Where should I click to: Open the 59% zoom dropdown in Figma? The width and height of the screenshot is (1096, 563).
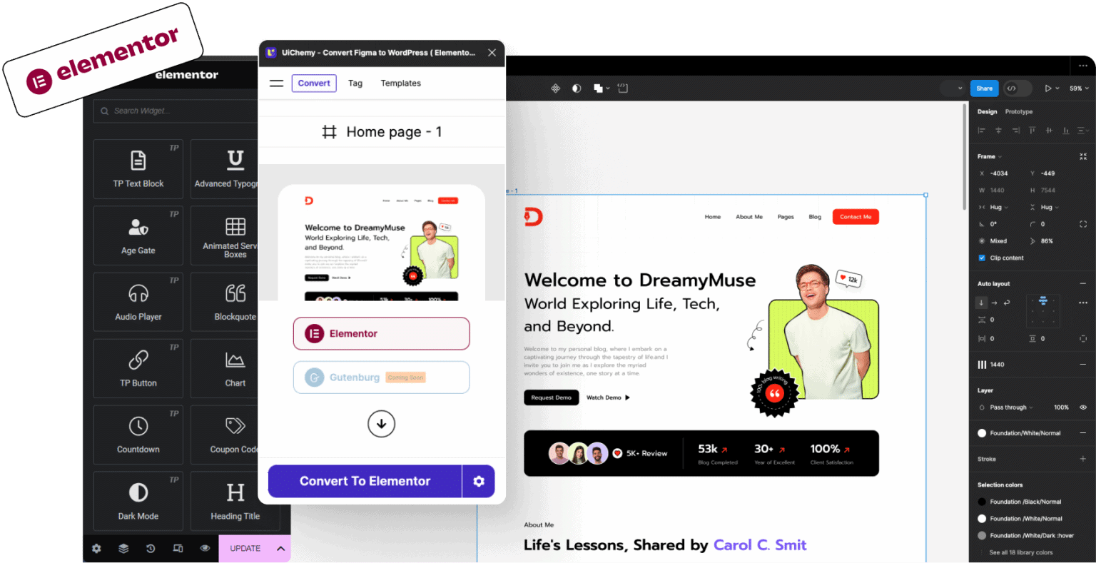point(1077,88)
